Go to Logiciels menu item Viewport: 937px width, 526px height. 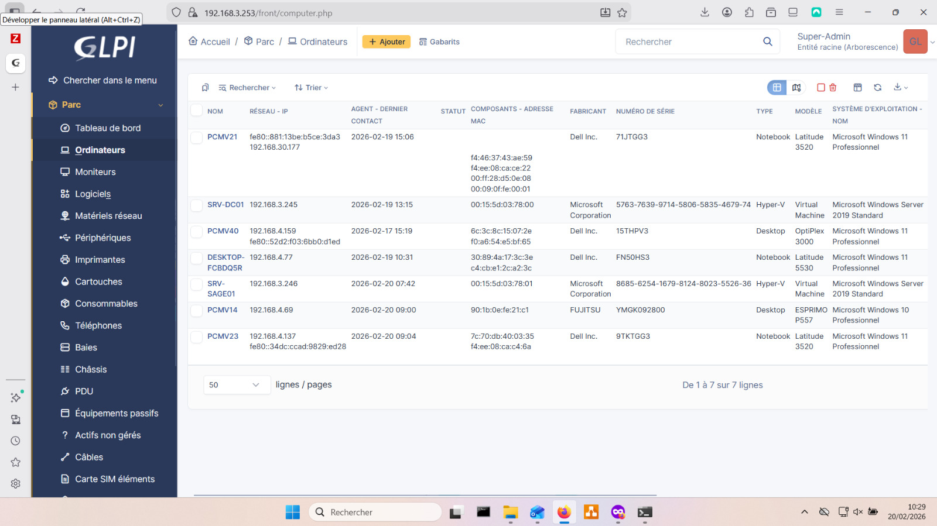(x=93, y=194)
